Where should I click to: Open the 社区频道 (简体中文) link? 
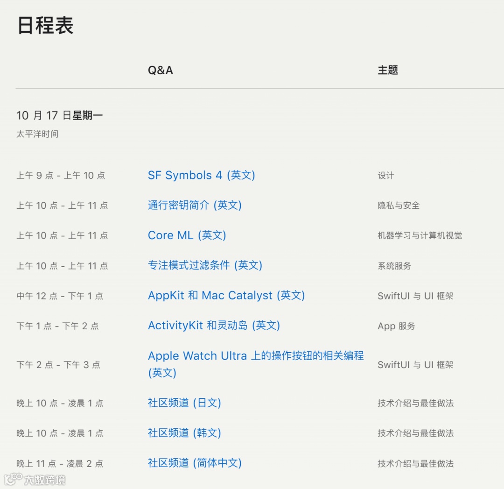[x=195, y=463]
